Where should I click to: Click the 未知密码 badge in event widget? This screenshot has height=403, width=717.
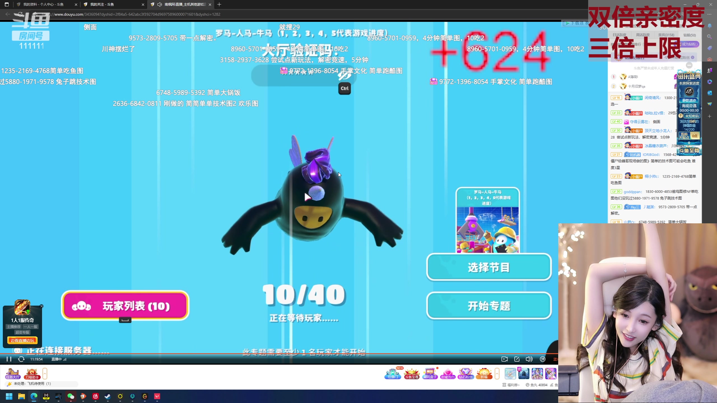coord(692,116)
